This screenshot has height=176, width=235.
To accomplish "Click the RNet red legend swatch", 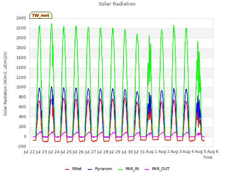I will tap(67, 169).
